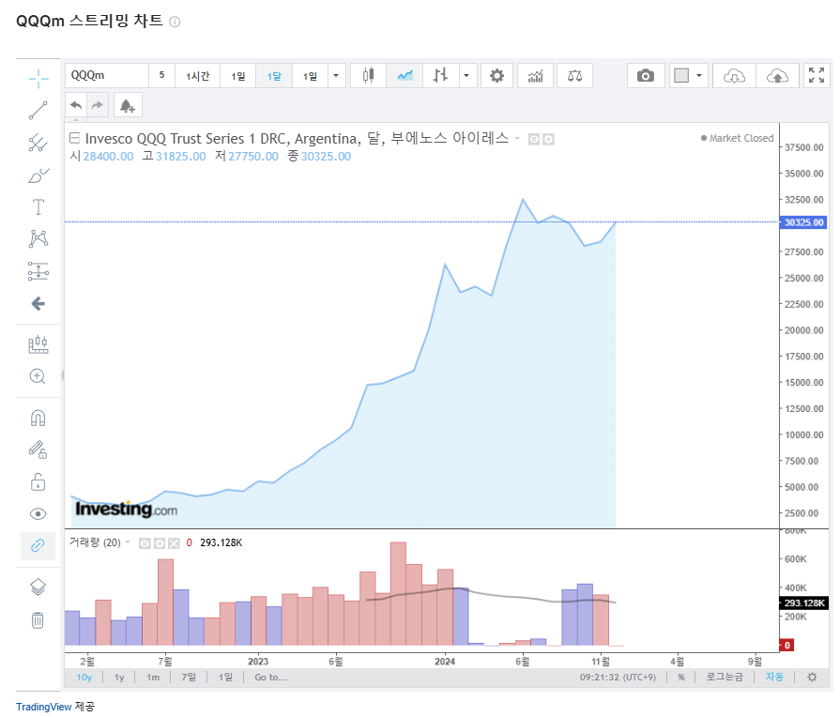Viewport: 840px width, 717px height.
Task: Open the chart settings gear
Action: [496, 75]
